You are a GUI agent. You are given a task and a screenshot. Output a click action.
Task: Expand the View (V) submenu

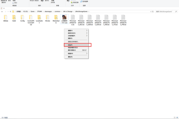click(x=76, y=30)
